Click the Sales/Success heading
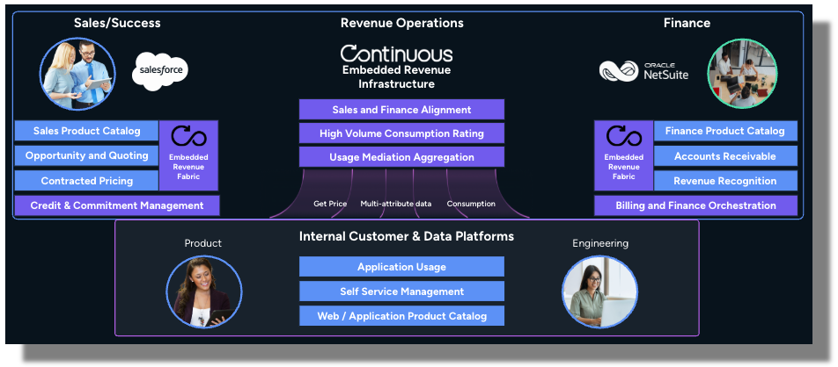 [117, 23]
